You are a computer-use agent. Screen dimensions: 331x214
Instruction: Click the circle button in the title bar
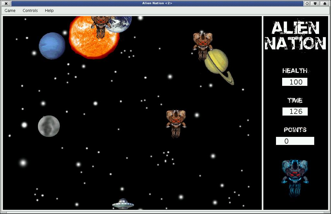click(x=307, y=3)
